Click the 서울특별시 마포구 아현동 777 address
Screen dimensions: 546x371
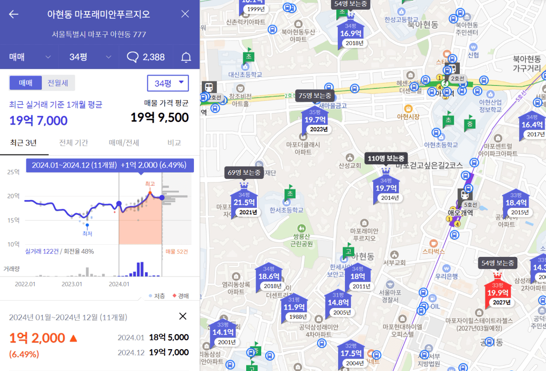pos(99,34)
